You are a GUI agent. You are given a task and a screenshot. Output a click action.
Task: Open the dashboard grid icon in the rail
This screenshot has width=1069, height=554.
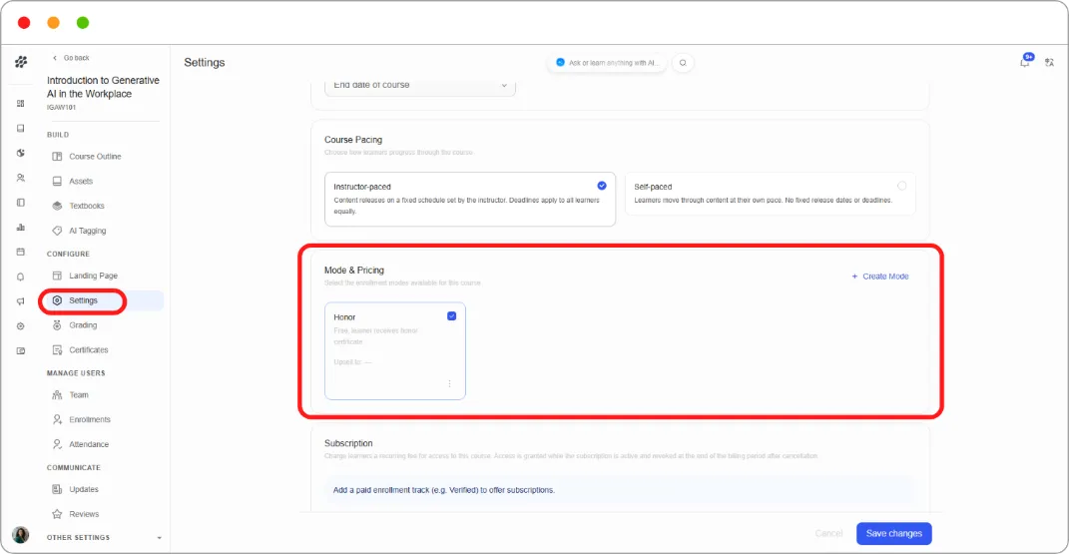(x=20, y=104)
